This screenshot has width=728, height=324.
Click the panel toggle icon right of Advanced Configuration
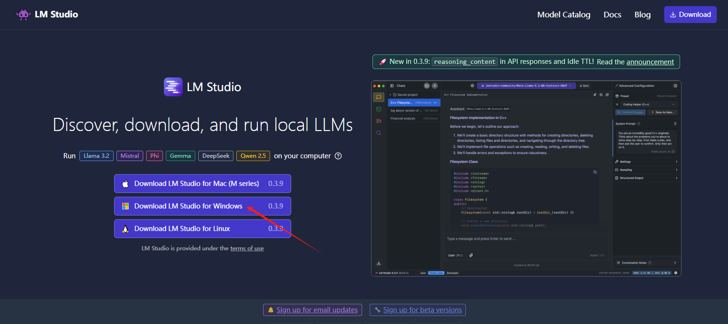(675, 85)
